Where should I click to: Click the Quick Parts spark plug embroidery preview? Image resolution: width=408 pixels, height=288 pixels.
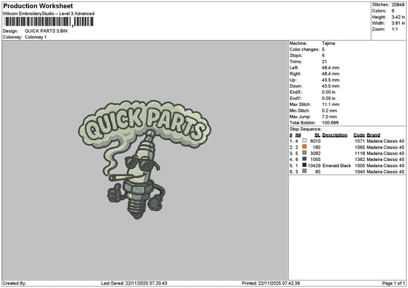pyautogui.click(x=145, y=160)
